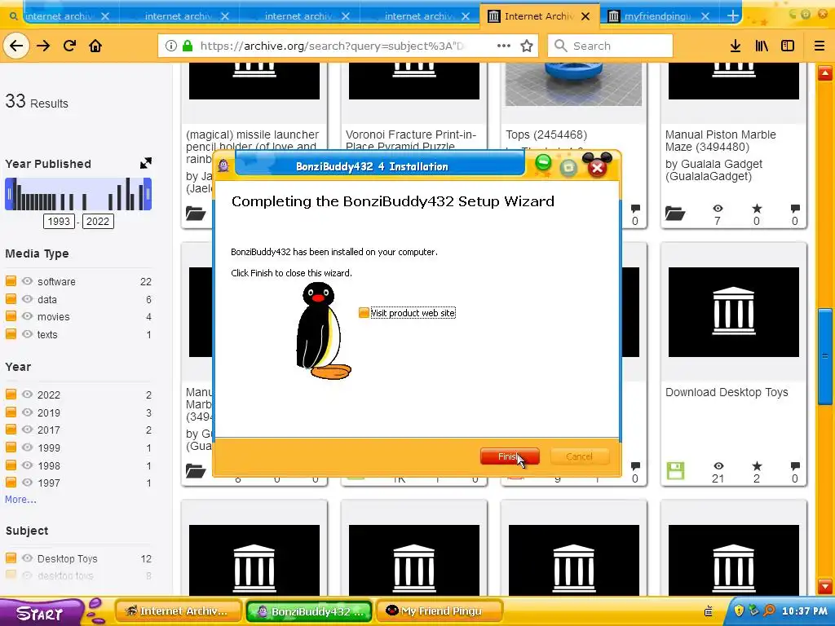Screen dimensions: 835x626
Task: Check the Desktop Toys subject filter
Action: click(x=11, y=558)
